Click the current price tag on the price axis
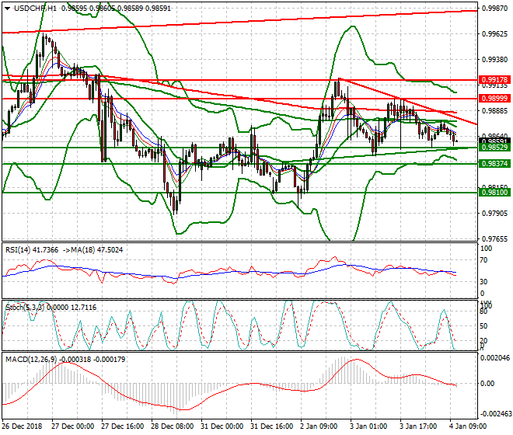Screen dimensions: 513x435 coord(494,141)
